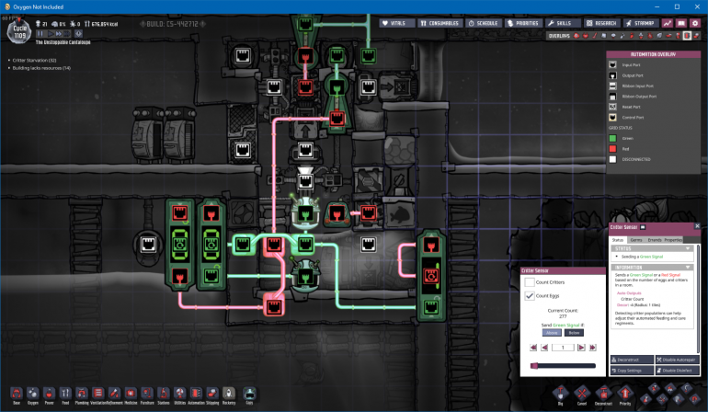Increase threshold by one step
The width and height of the screenshot is (708, 412).
point(581,348)
